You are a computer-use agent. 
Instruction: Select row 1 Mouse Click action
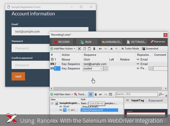click(109, 59)
